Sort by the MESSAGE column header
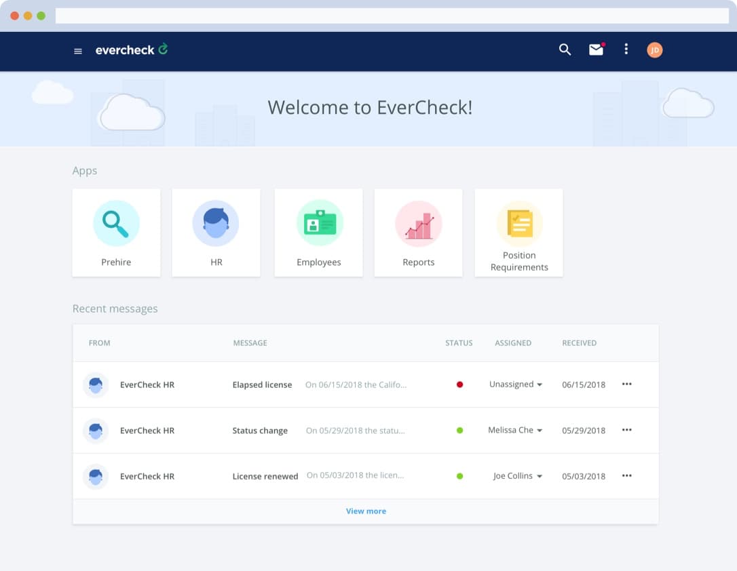This screenshot has height=571, width=737. click(x=250, y=343)
